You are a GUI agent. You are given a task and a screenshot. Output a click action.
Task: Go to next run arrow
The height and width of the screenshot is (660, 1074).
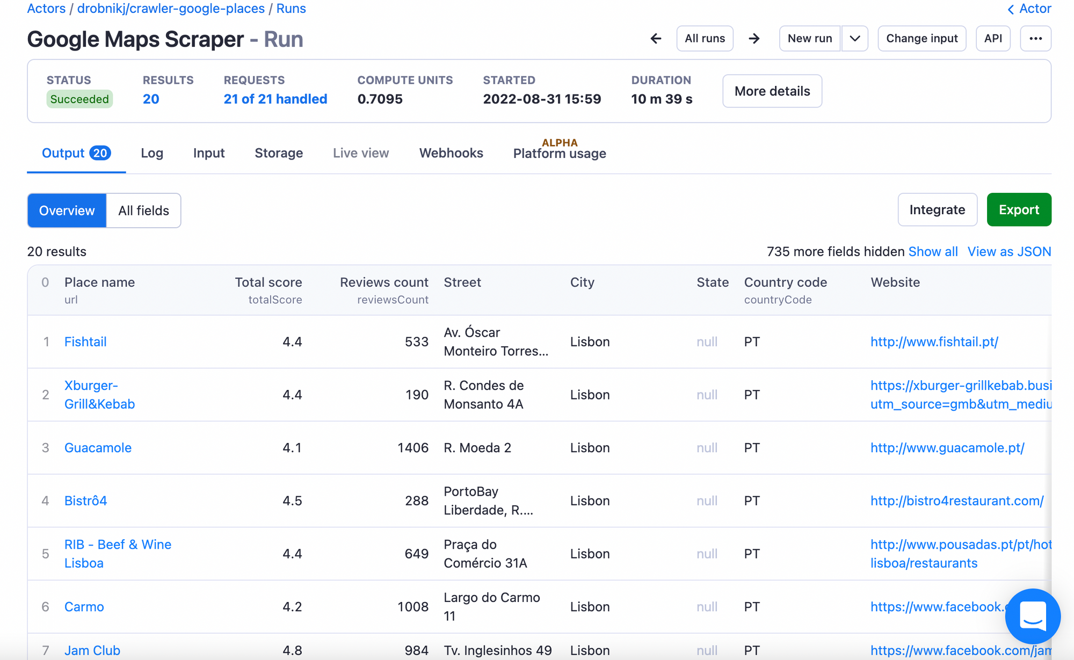754,39
